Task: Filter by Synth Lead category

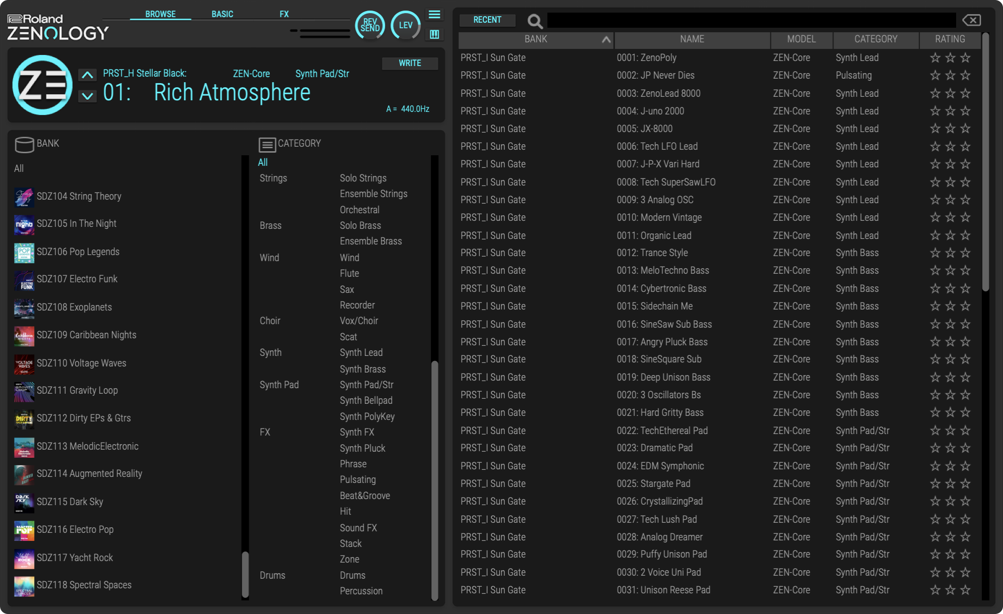Action: (x=361, y=352)
